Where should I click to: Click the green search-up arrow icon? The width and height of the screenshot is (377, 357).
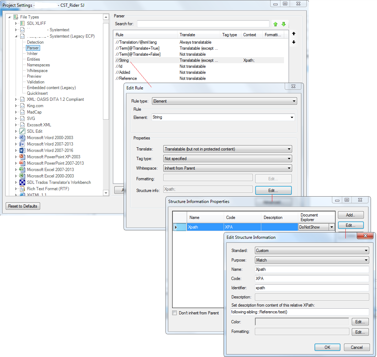click(x=275, y=24)
